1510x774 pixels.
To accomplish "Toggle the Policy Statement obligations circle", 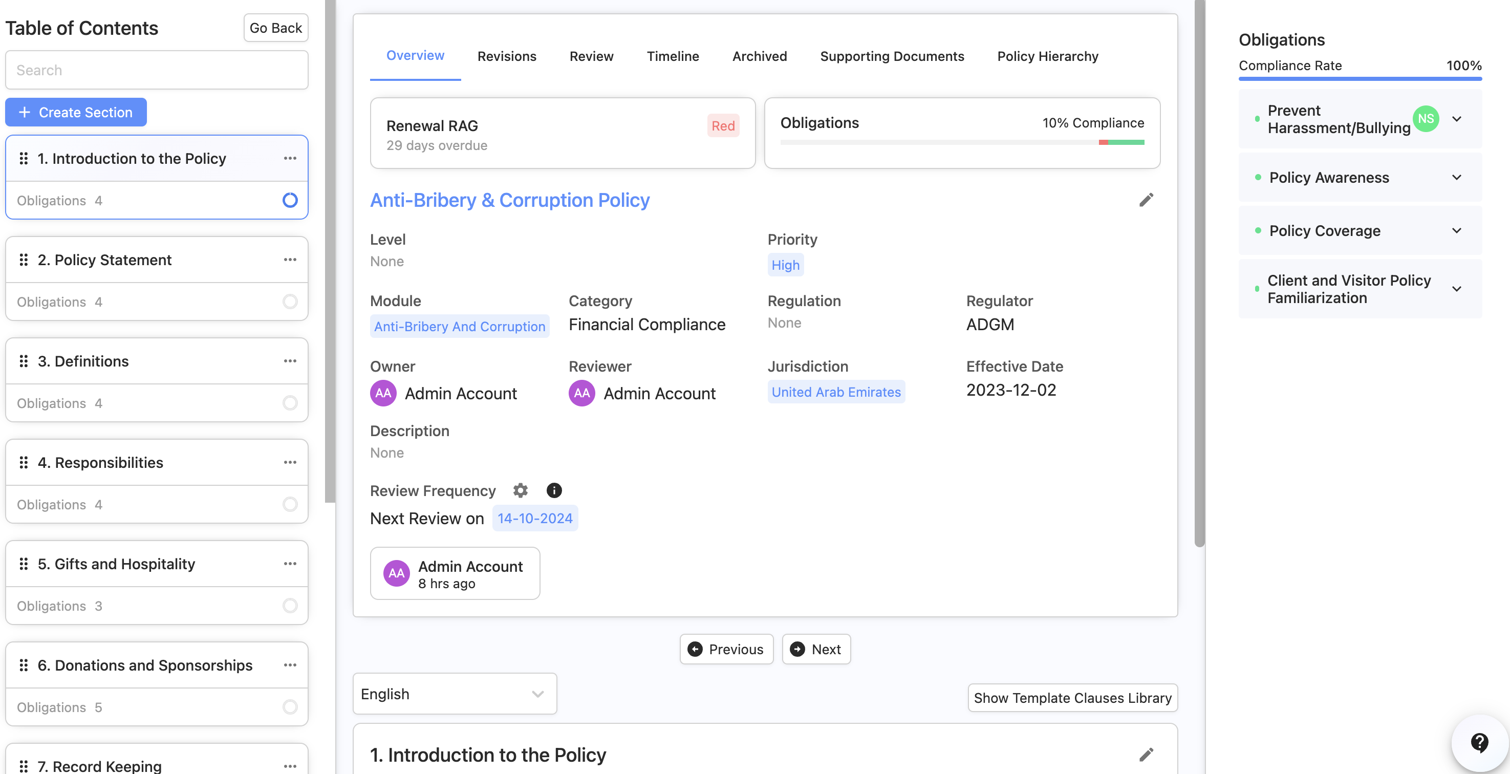I will point(290,302).
